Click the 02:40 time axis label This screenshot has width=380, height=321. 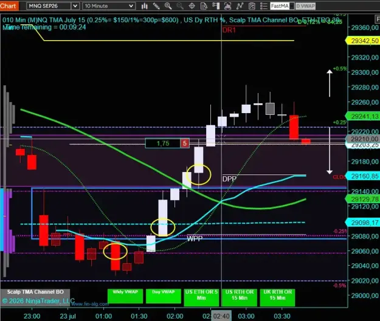221,316
